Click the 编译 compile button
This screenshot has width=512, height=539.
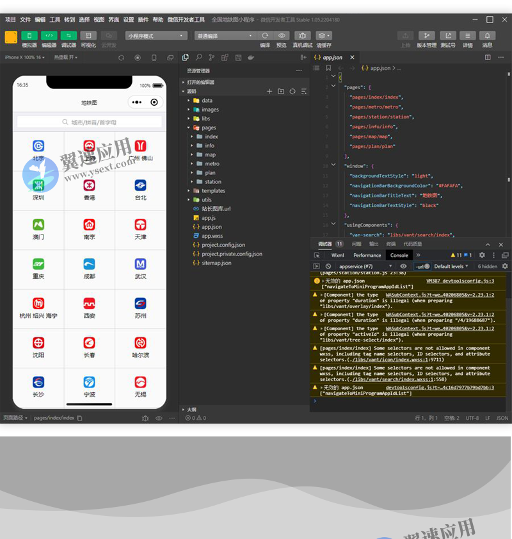[265, 36]
